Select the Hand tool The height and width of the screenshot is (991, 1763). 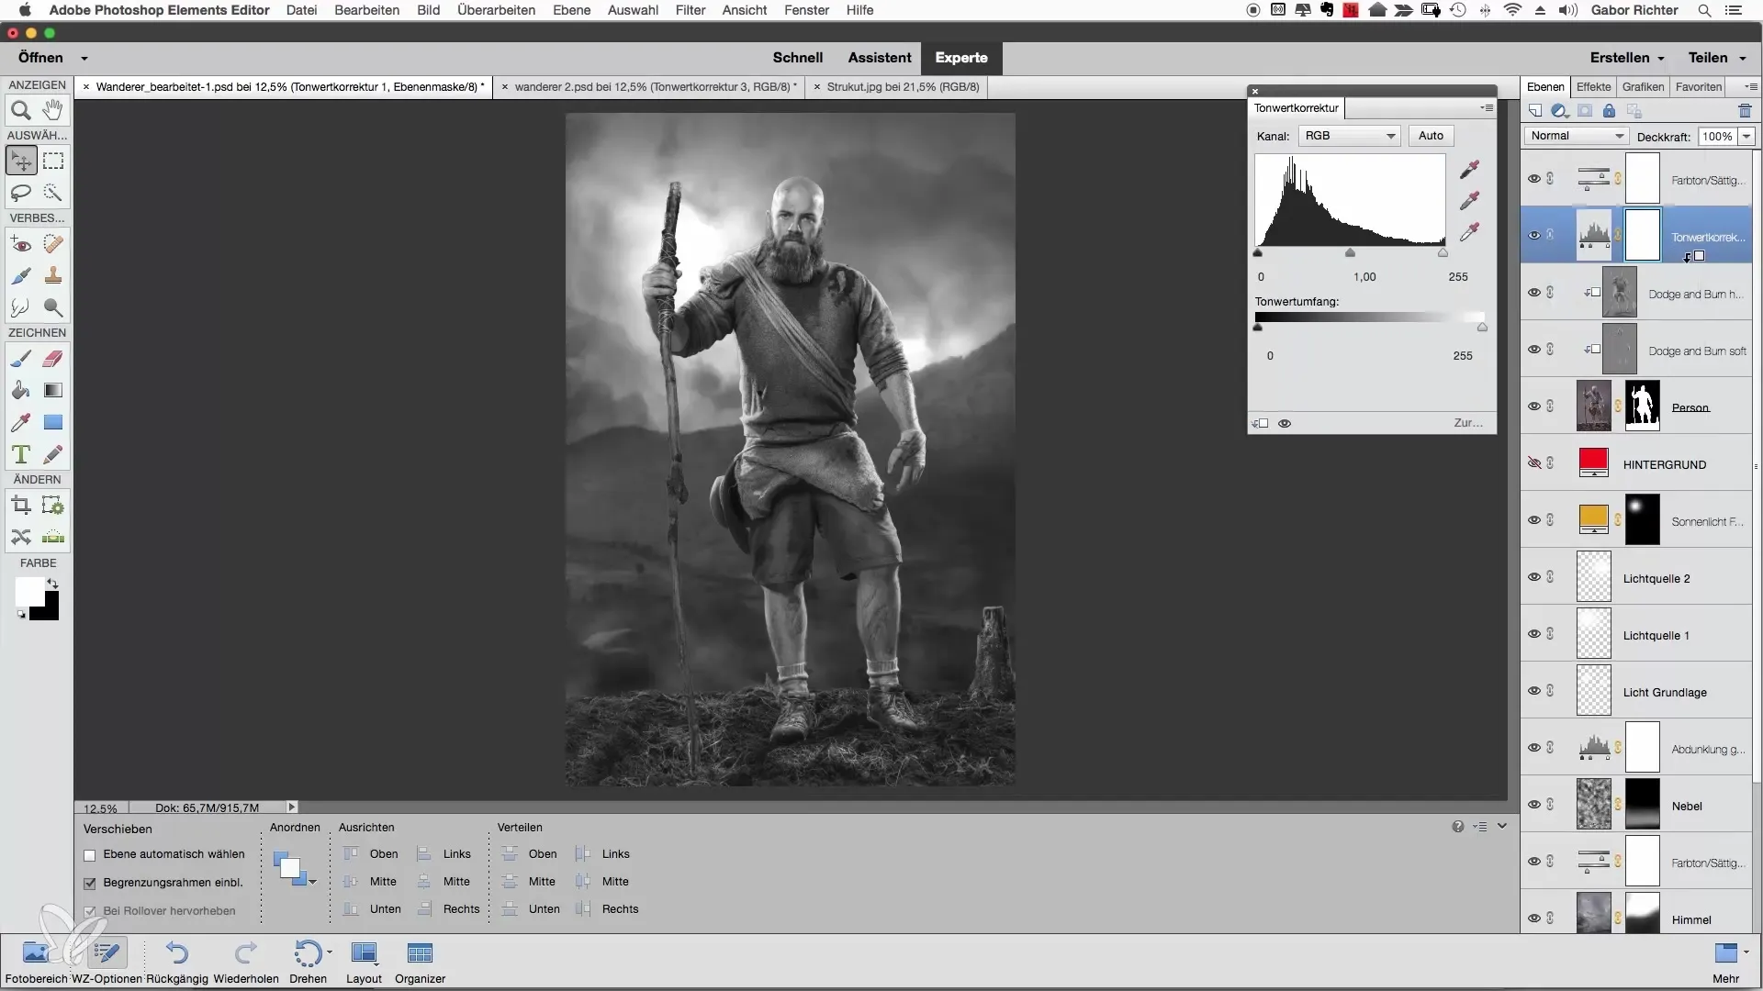[53, 111]
